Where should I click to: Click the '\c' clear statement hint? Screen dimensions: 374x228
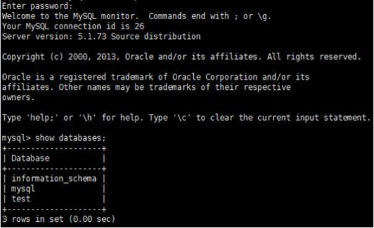[182, 118]
